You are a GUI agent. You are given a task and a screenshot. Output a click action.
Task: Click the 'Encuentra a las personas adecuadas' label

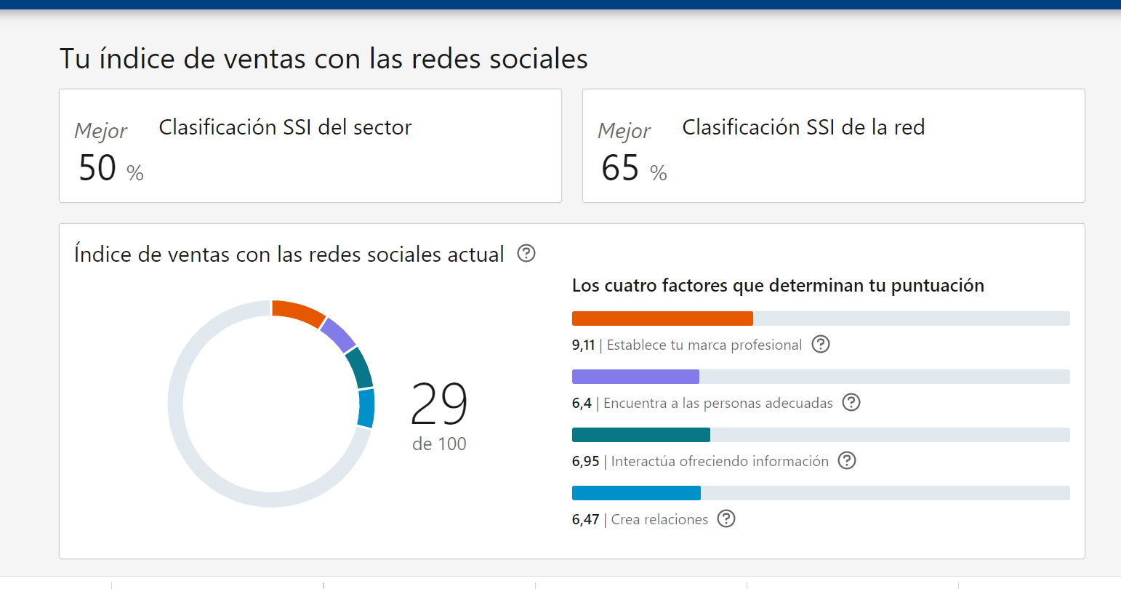[718, 403]
